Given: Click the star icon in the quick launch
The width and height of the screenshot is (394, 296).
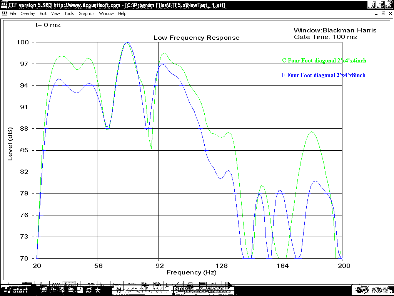Looking at the screenshot, I should click(x=98, y=290).
